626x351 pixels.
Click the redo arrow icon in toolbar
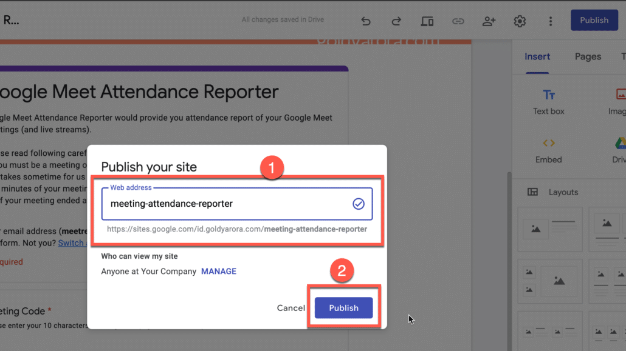click(x=396, y=21)
